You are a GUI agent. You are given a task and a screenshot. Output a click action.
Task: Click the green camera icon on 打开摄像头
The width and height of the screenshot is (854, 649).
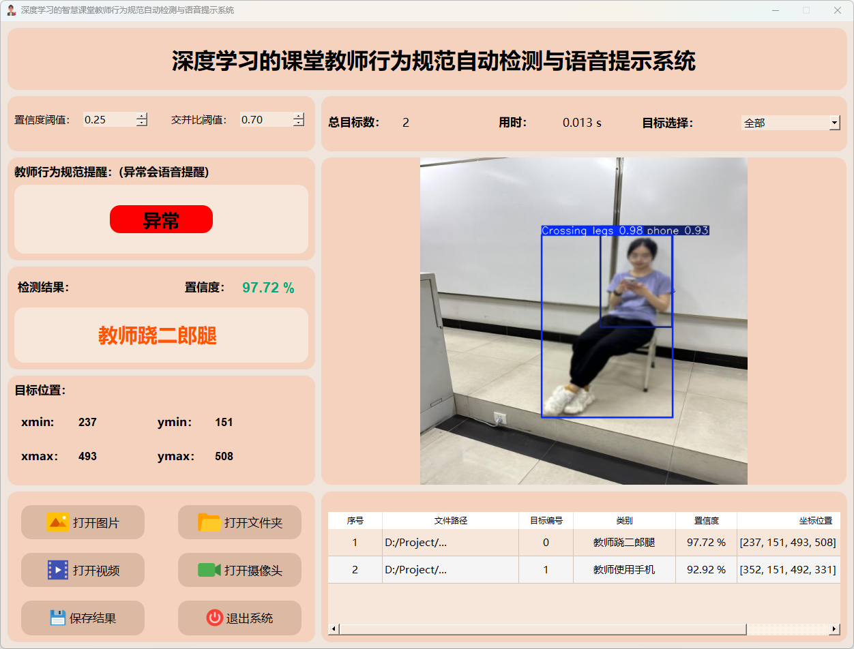pyautogui.click(x=209, y=570)
